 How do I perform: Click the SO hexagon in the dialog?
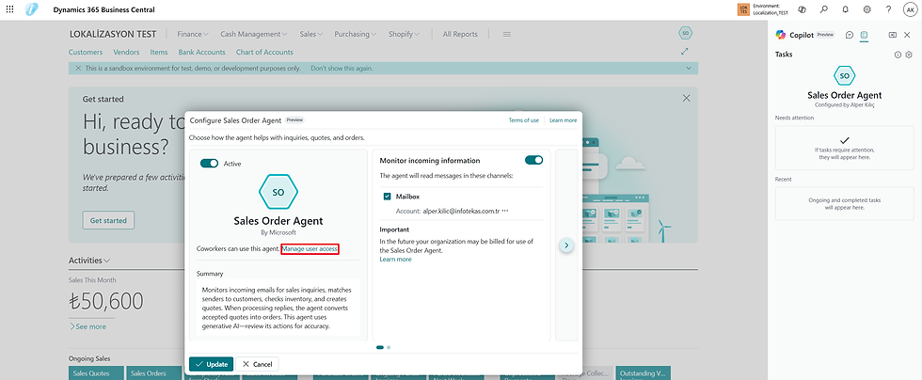coord(278,192)
